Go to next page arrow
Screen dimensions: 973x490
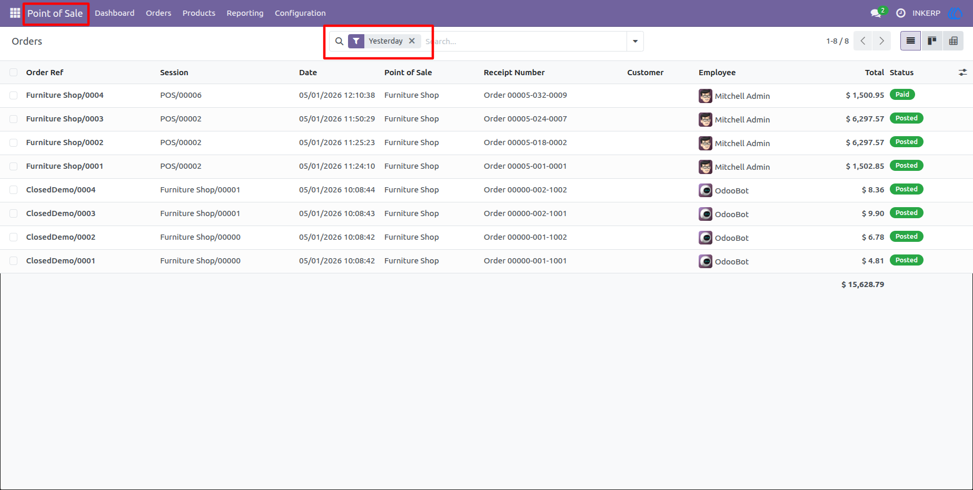881,41
